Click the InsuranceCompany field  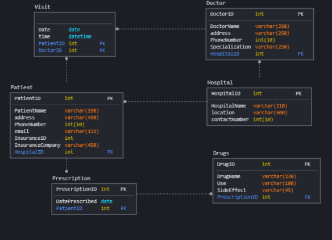point(38,145)
